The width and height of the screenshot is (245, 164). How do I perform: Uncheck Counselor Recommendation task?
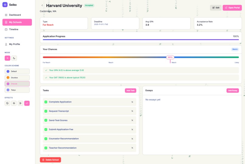pyautogui.click(x=46, y=139)
